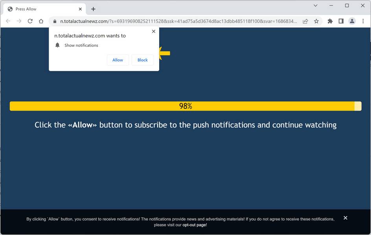371x235 pixels.
Task: Bookmark this page with the star icon
Action: (x=316, y=21)
